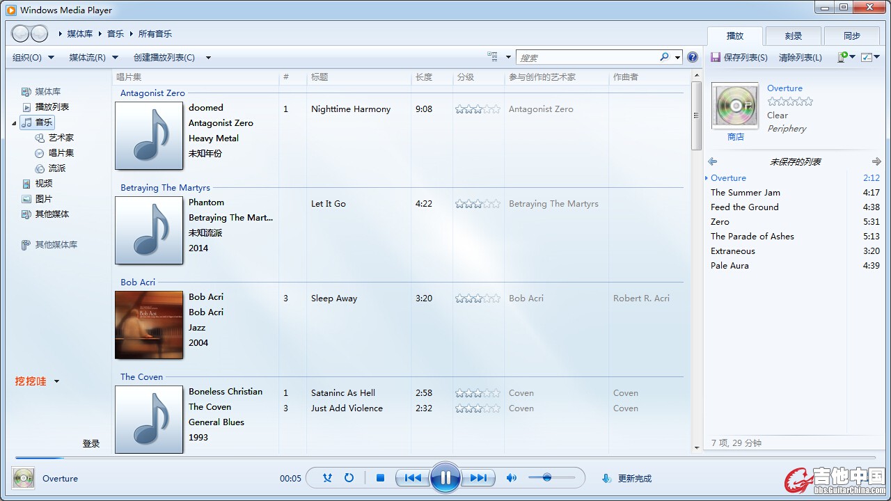Skip to the previous track
This screenshot has width=891, height=501.
(413, 478)
